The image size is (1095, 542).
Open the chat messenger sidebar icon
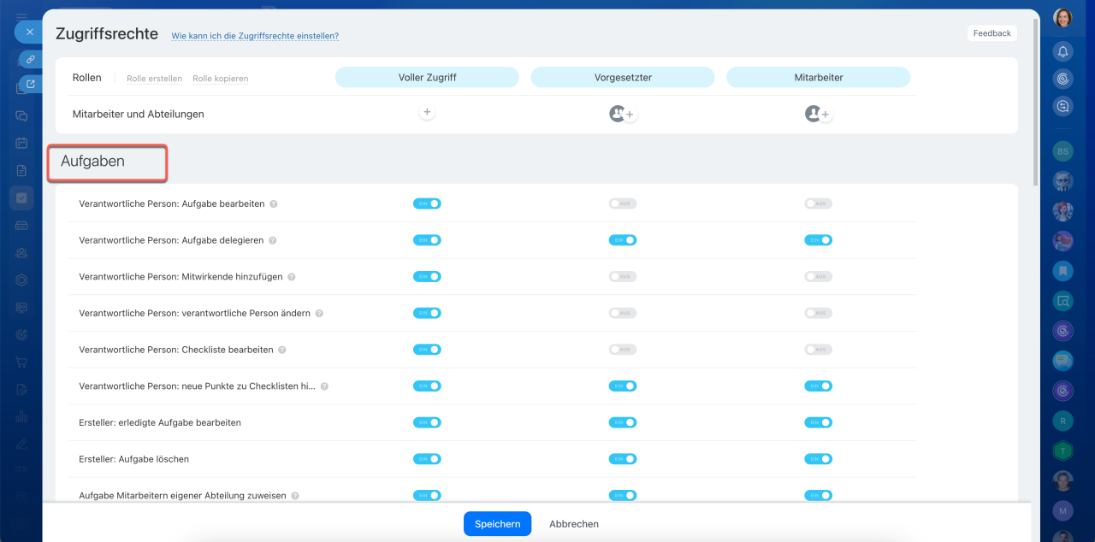click(x=21, y=115)
